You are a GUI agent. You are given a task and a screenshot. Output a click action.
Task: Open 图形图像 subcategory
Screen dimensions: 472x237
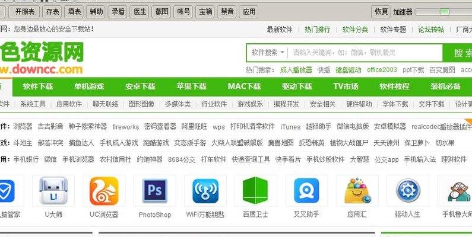(141, 104)
